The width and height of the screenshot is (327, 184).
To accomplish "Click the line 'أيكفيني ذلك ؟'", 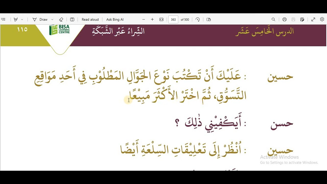I will pyautogui.click(x=208, y=122).
